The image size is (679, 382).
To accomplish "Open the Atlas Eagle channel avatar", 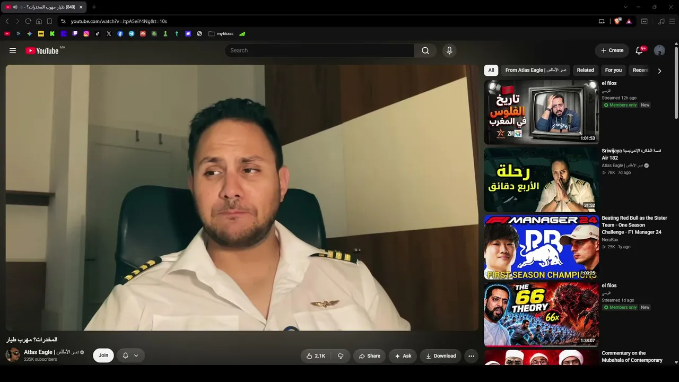I will tap(13, 355).
